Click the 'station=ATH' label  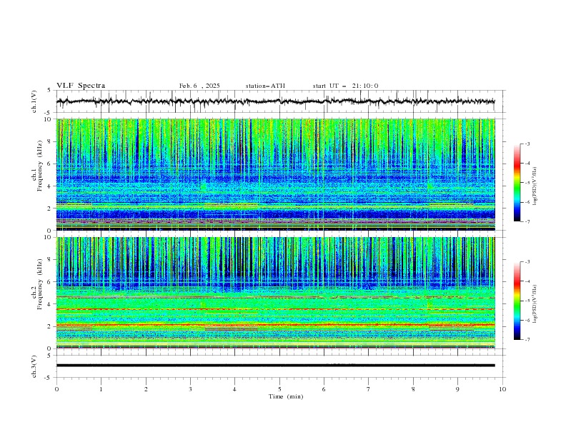tap(265, 86)
